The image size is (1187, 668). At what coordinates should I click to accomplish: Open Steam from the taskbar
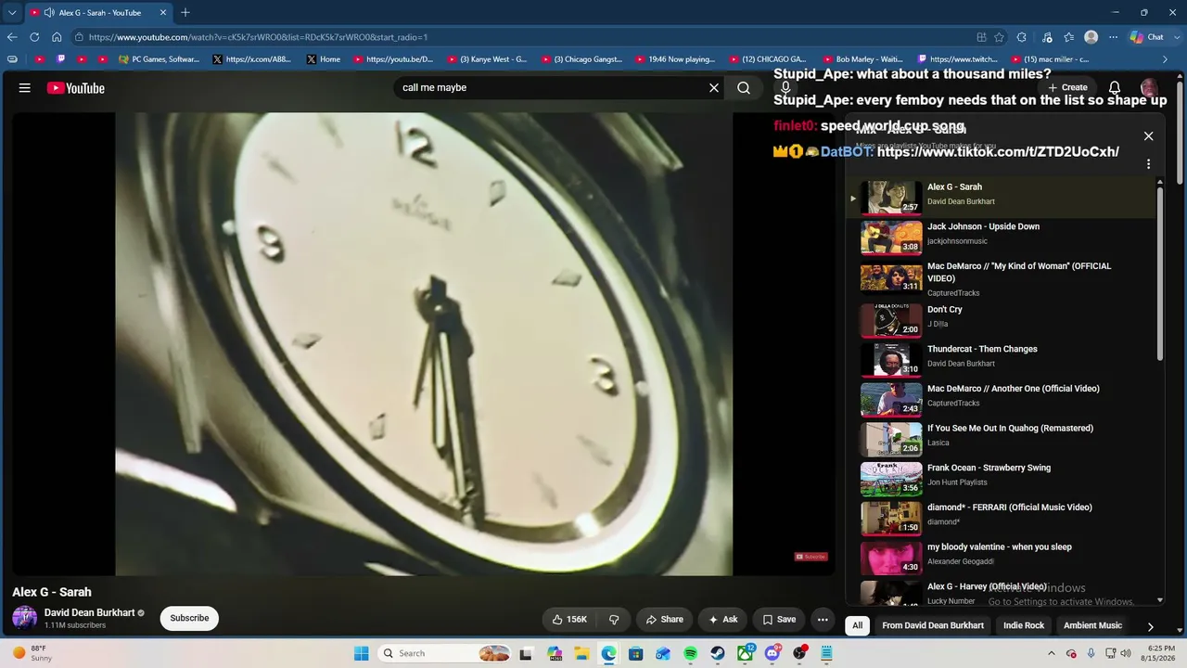(x=718, y=653)
